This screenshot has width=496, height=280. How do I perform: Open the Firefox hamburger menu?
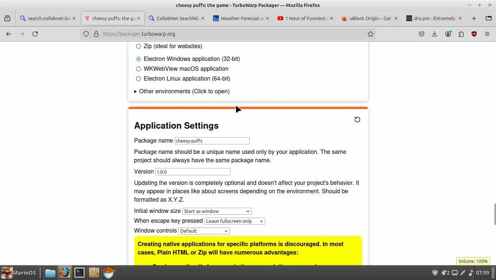pyautogui.click(x=487, y=34)
